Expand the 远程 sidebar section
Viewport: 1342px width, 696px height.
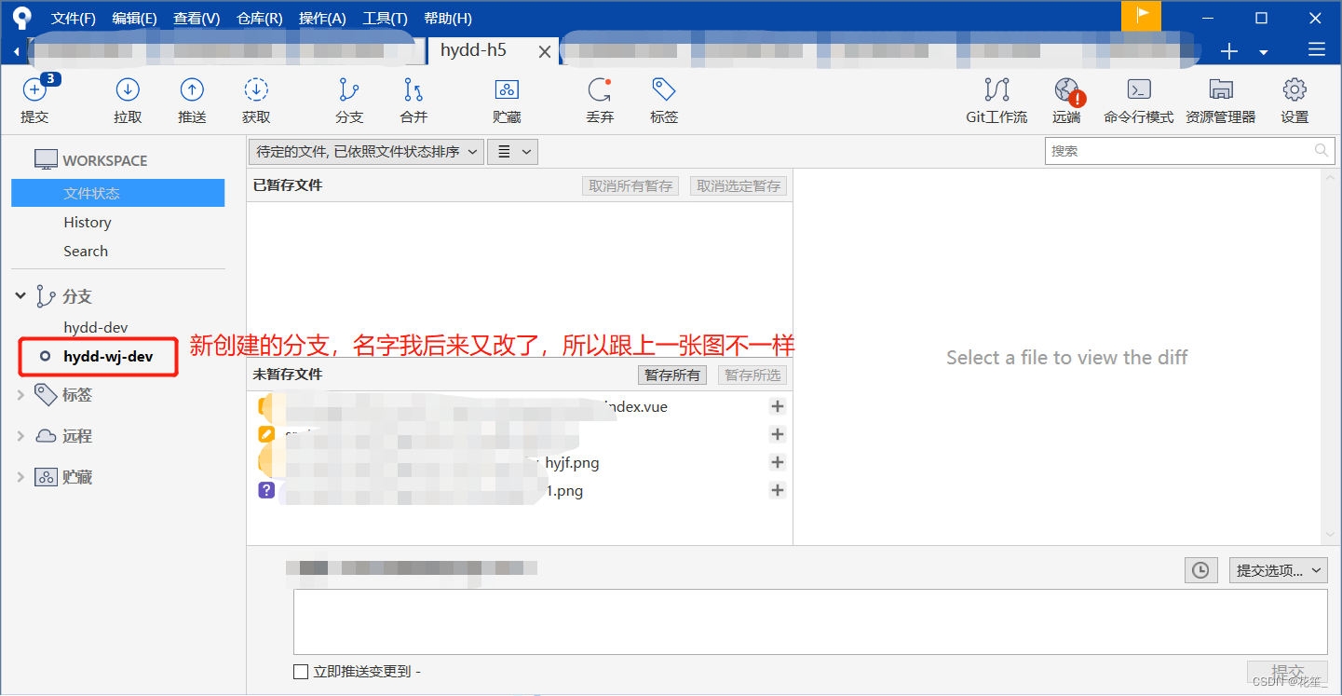pyautogui.click(x=20, y=436)
